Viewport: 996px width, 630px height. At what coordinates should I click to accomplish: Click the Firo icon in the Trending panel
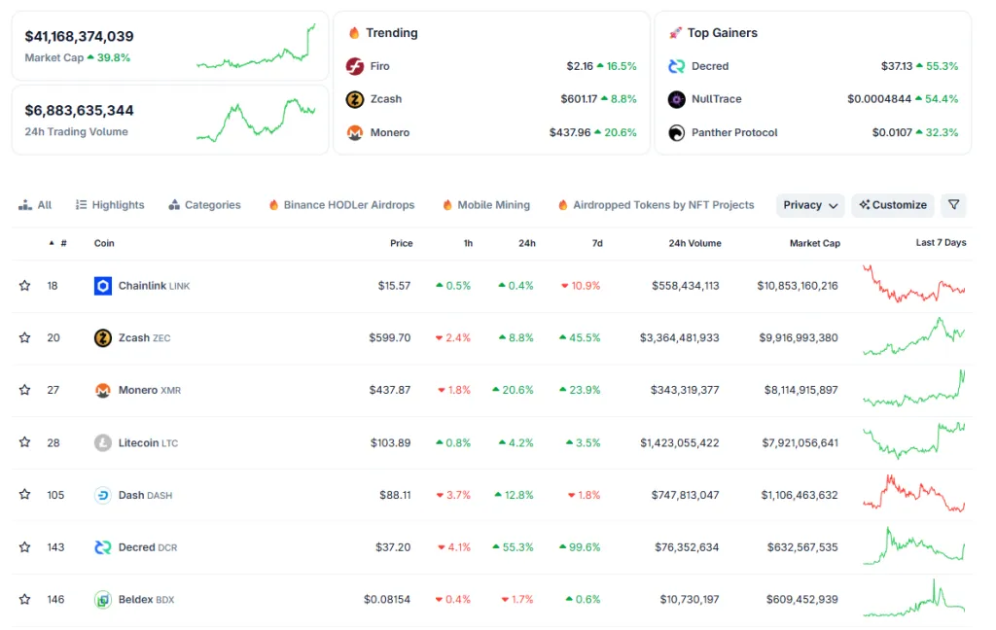(x=355, y=66)
